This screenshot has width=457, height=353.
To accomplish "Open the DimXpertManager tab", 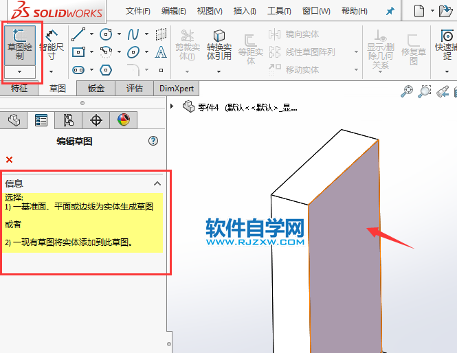I will pyautogui.click(x=96, y=120).
